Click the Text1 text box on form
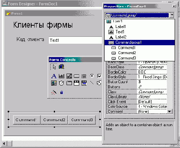180x148 pixels. [x=75, y=40]
